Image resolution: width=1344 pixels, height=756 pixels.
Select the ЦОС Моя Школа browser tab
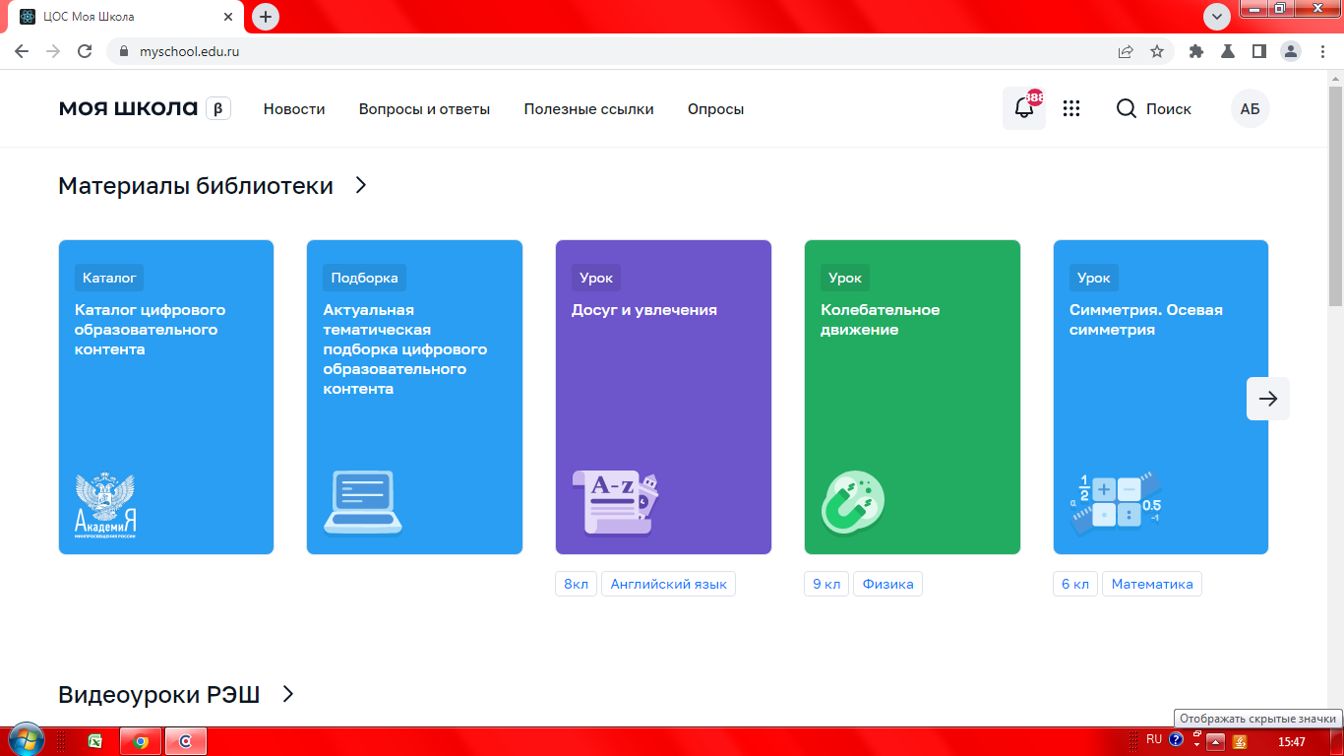click(x=128, y=17)
